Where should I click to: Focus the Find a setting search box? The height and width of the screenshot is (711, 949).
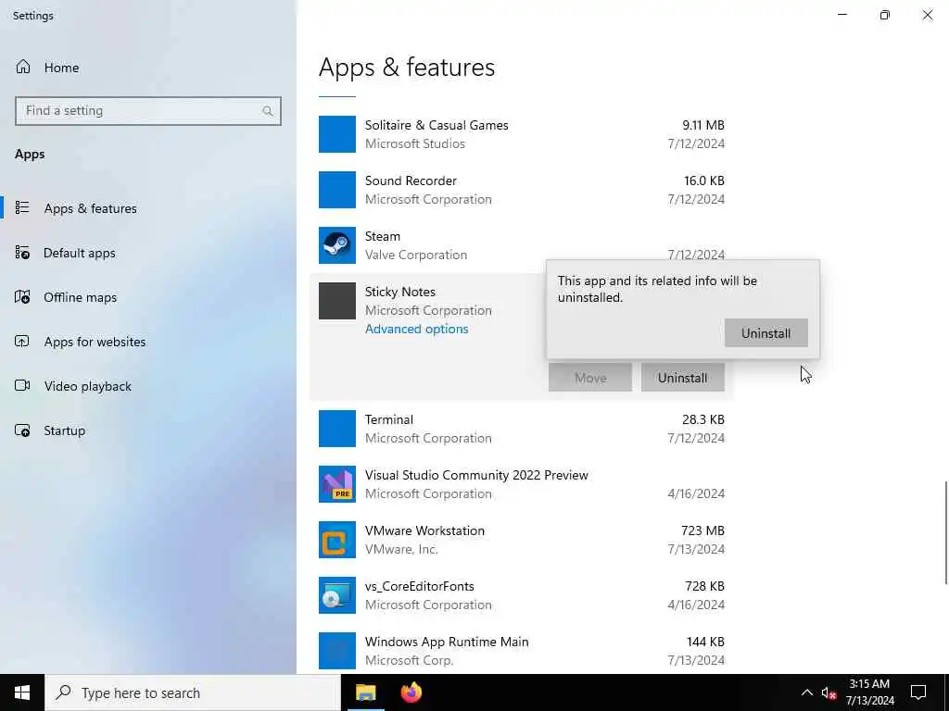147,111
